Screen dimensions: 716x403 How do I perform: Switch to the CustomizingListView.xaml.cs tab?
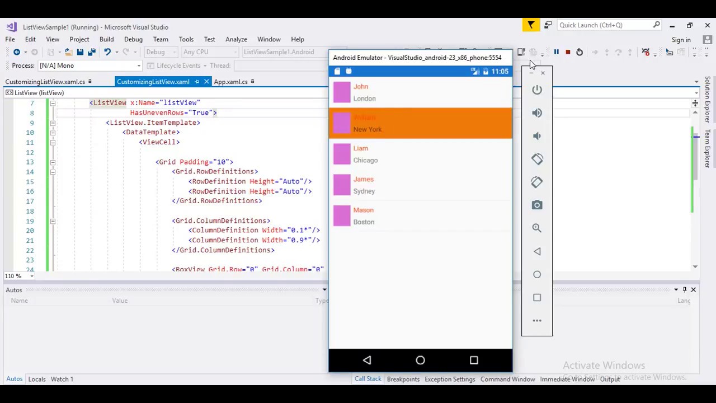click(x=45, y=82)
